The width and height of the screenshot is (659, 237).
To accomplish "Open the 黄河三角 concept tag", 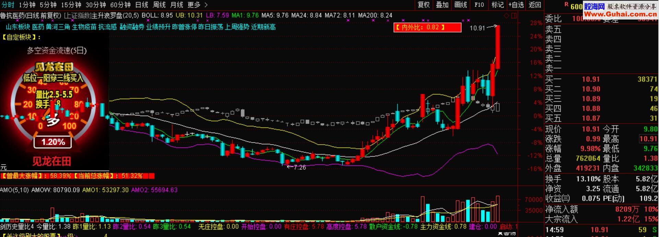I will pyautogui.click(x=58, y=27).
